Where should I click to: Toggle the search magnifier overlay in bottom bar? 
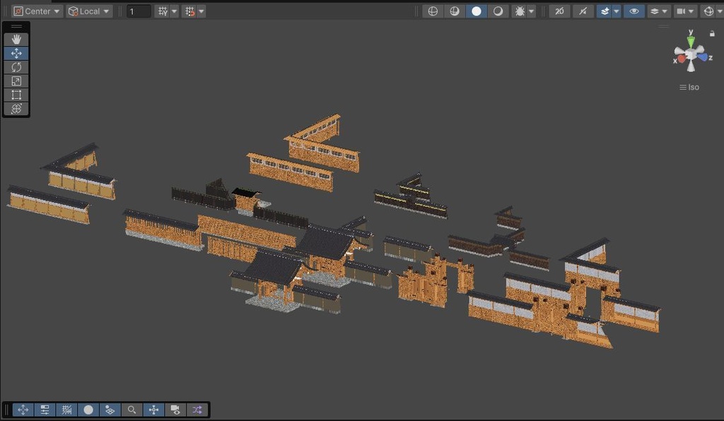132,410
